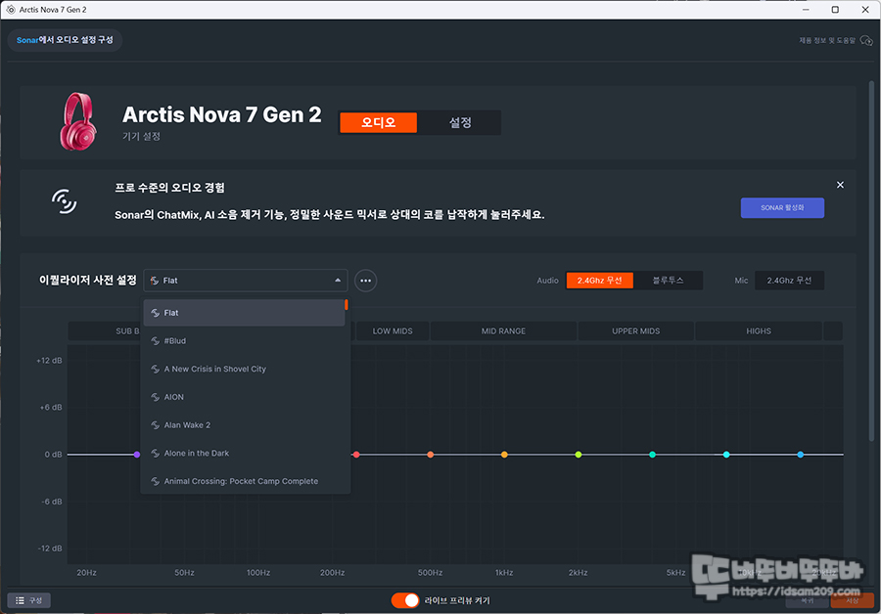Select the Flat preset from list
Screen dimensions: 881x614
[x=244, y=313]
